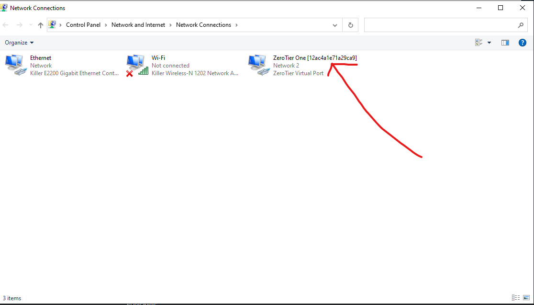Minimize the Network Connections window
The height and width of the screenshot is (305, 534).
click(x=478, y=8)
